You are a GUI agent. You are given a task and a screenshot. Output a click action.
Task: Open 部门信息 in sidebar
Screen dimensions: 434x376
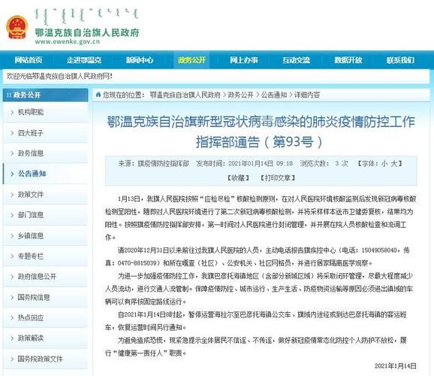[x=31, y=215]
